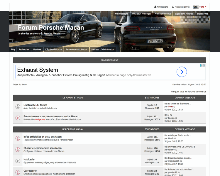220x176 pixels.
Task: Open last post Re: J-72
Action: 168,115
